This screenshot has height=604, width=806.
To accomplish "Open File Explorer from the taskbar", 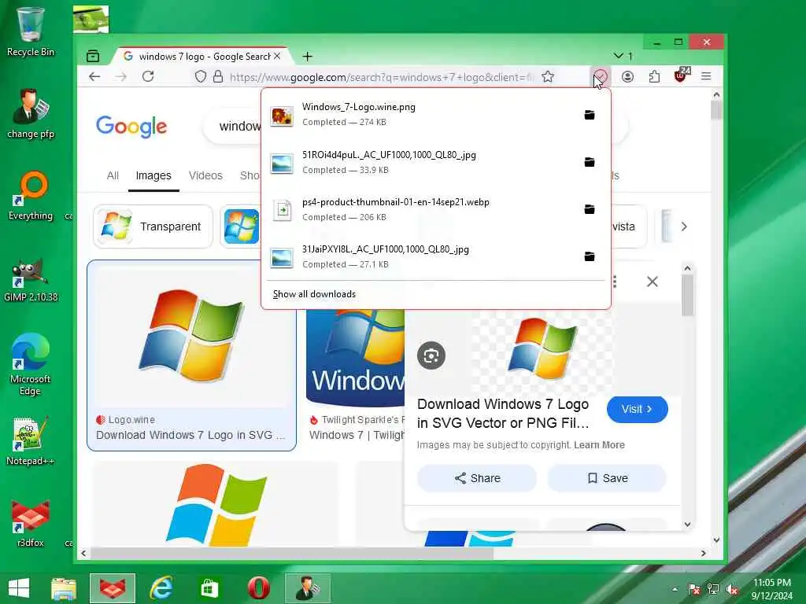I will pyautogui.click(x=64, y=588).
